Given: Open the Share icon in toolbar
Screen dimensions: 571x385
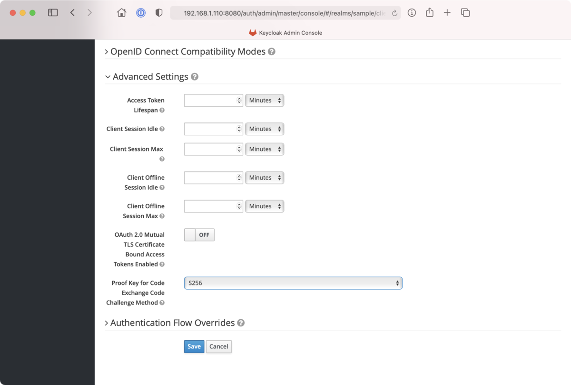Looking at the screenshot, I should 430,13.
